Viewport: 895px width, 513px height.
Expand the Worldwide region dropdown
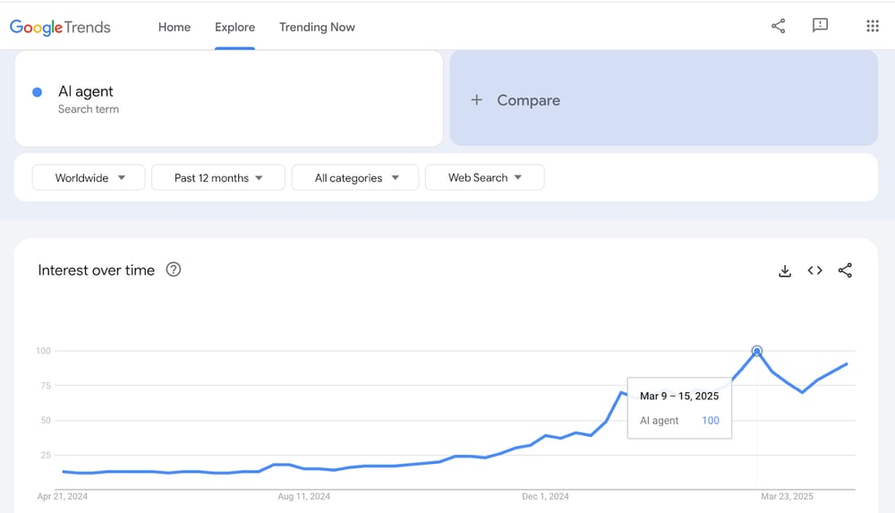(89, 177)
